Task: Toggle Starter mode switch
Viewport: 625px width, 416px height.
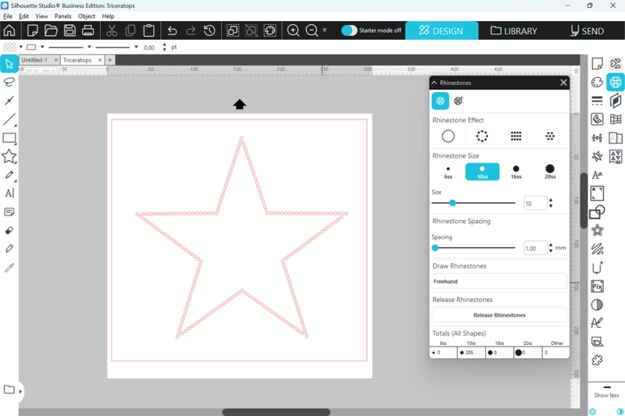Action: pyautogui.click(x=349, y=30)
